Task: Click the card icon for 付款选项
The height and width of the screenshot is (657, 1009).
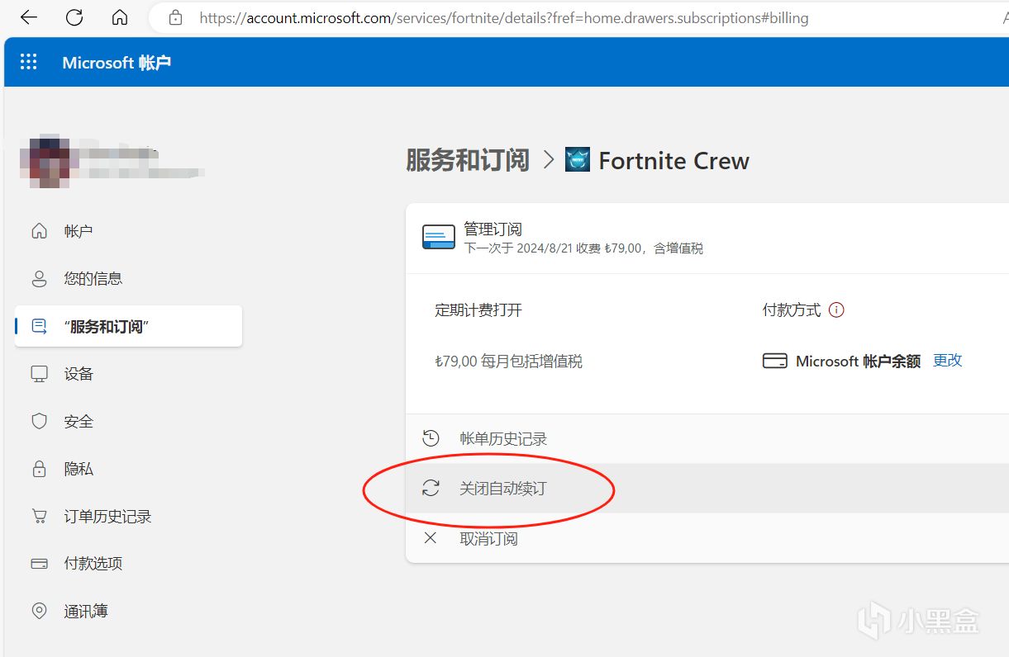Action: [39, 564]
